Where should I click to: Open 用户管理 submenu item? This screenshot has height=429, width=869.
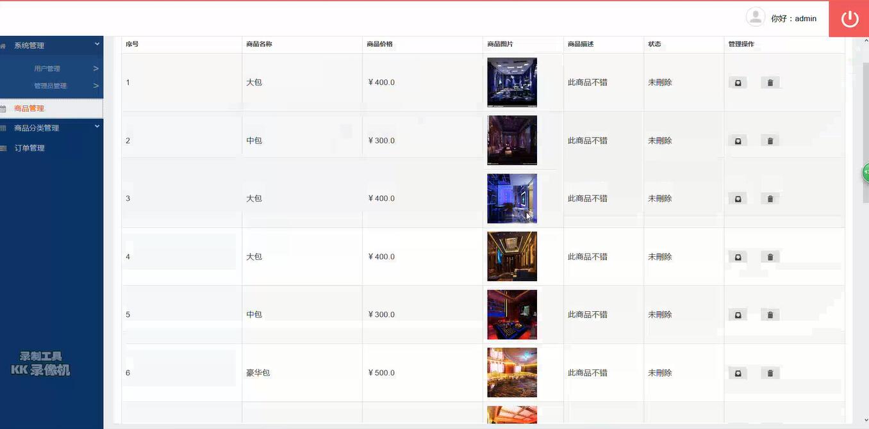click(47, 69)
